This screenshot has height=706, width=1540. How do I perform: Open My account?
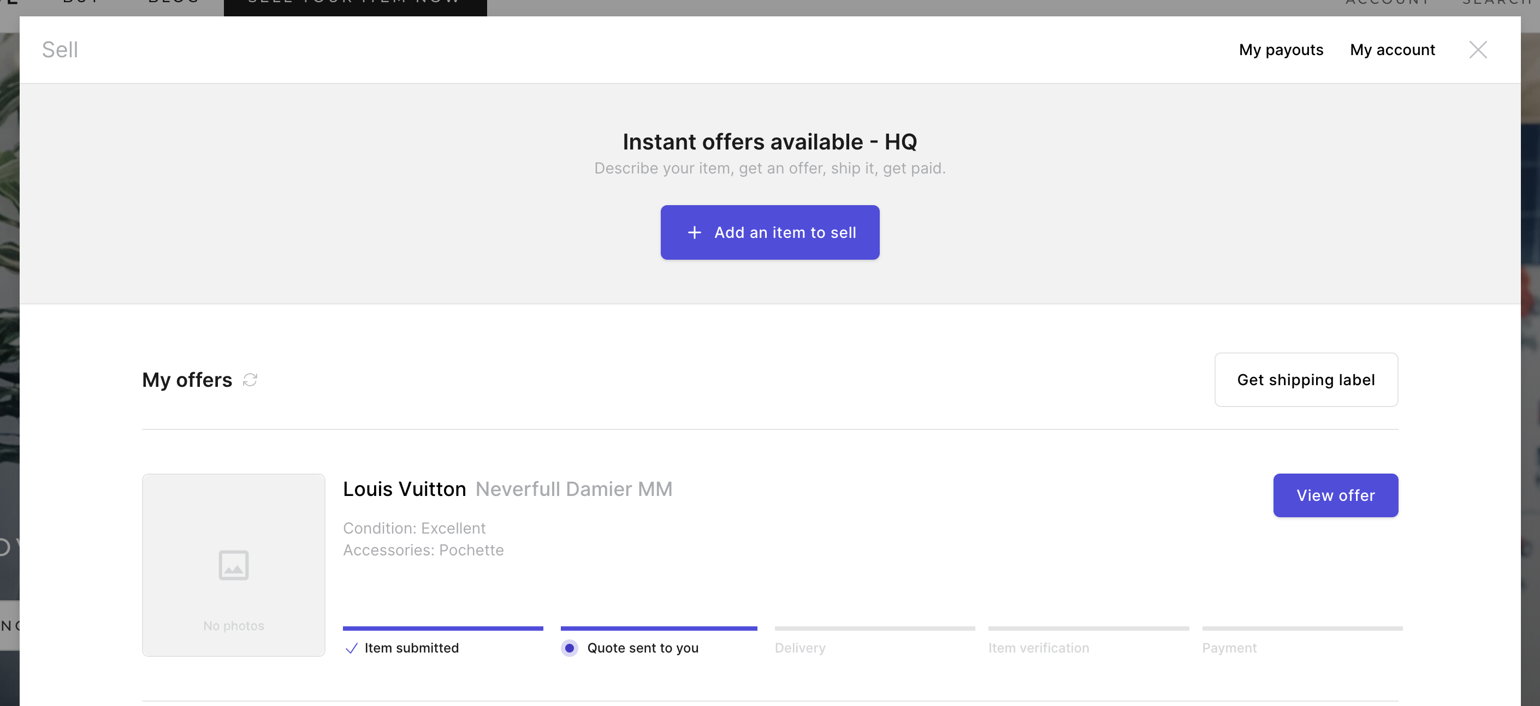[1393, 50]
